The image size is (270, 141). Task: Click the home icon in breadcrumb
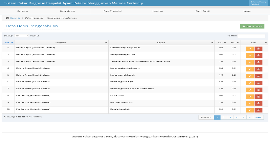coord(7,18)
